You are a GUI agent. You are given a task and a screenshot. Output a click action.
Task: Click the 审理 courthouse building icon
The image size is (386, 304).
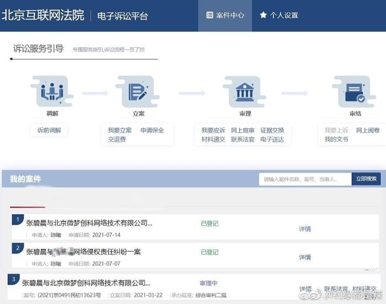(244, 92)
